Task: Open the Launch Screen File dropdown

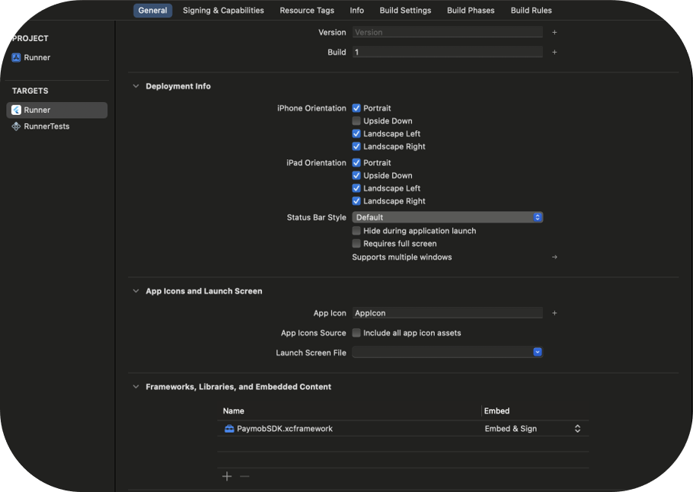Action: [x=447, y=353]
